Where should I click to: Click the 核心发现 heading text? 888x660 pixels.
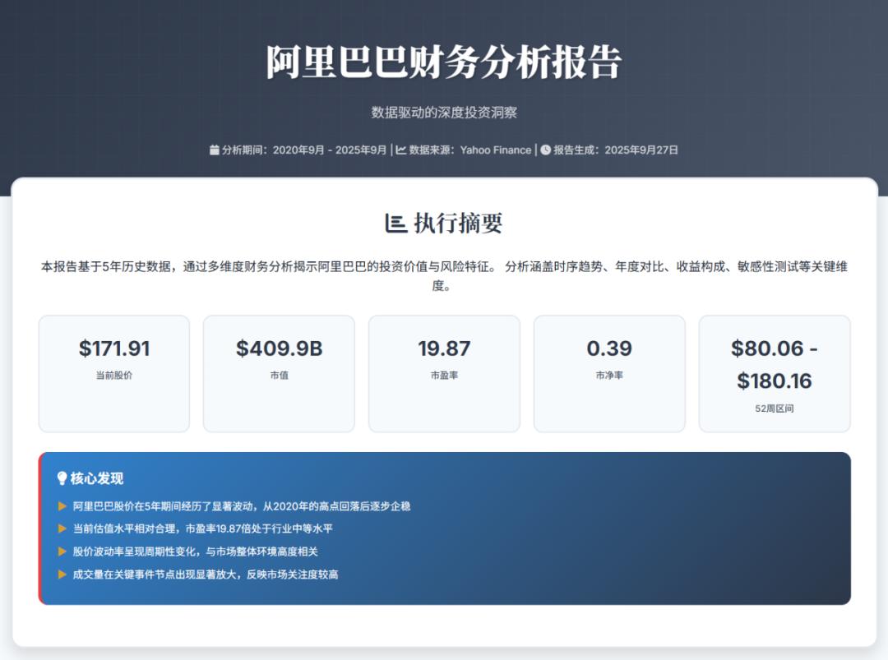click(97, 478)
